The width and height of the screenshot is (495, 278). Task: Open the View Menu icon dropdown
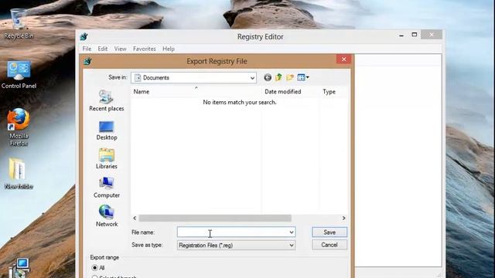point(303,77)
